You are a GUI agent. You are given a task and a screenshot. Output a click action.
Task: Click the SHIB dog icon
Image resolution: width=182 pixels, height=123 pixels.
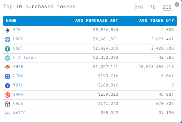(7, 67)
